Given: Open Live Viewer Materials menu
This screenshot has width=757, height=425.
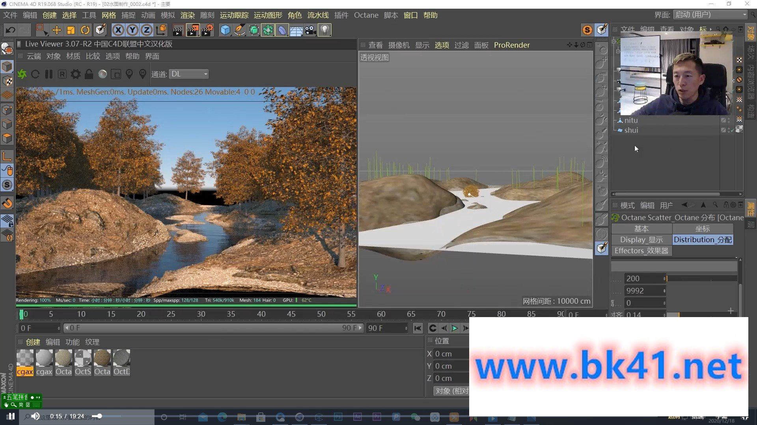Looking at the screenshot, I should (73, 56).
